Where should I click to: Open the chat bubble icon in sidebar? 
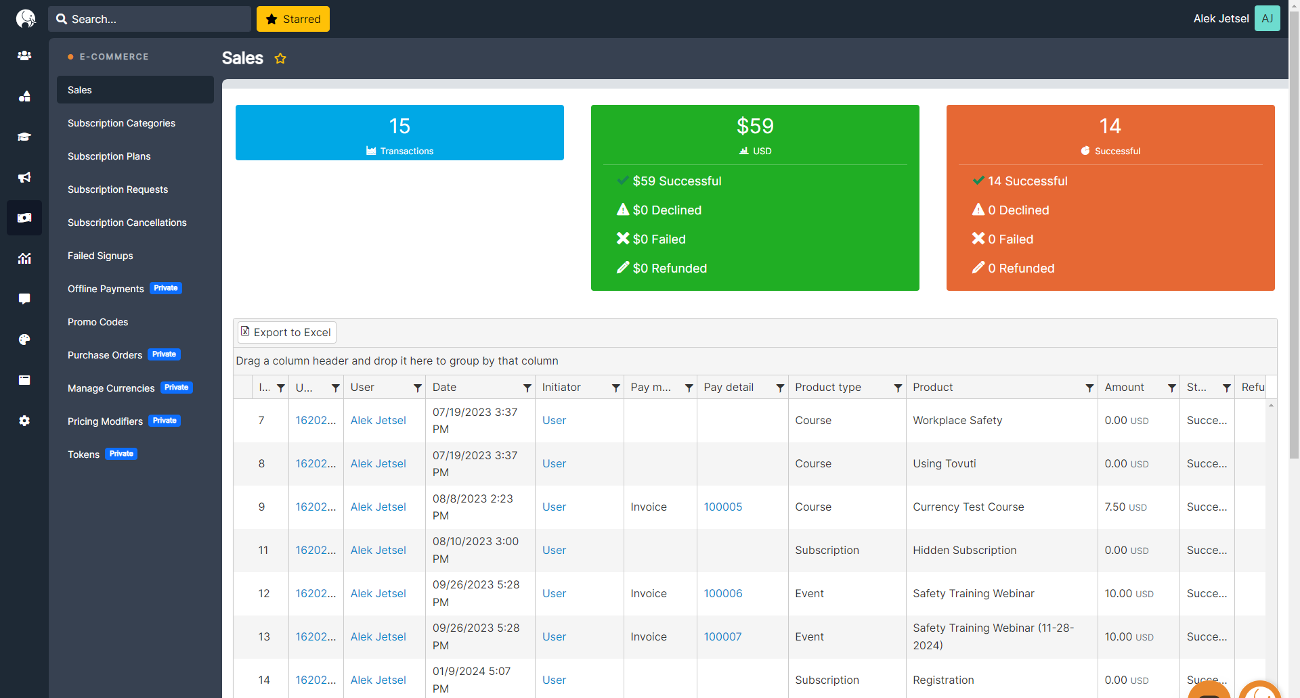(24, 299)
